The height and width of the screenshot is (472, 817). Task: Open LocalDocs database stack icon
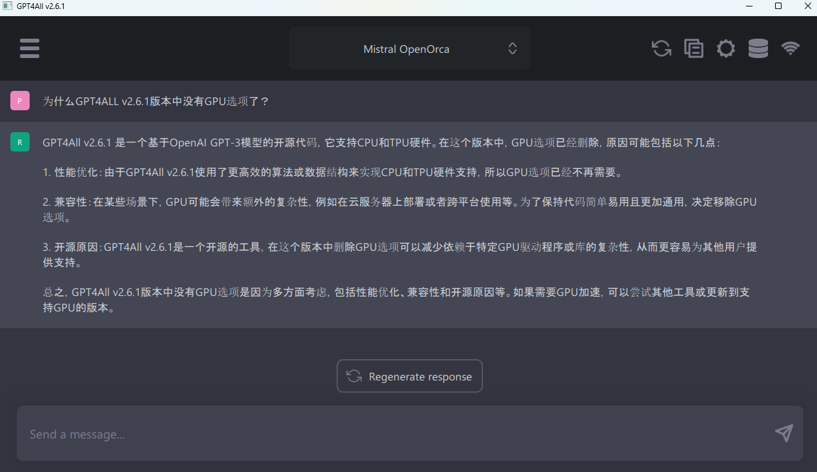758,48
